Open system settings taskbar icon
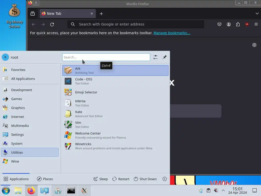 (44, 190)
